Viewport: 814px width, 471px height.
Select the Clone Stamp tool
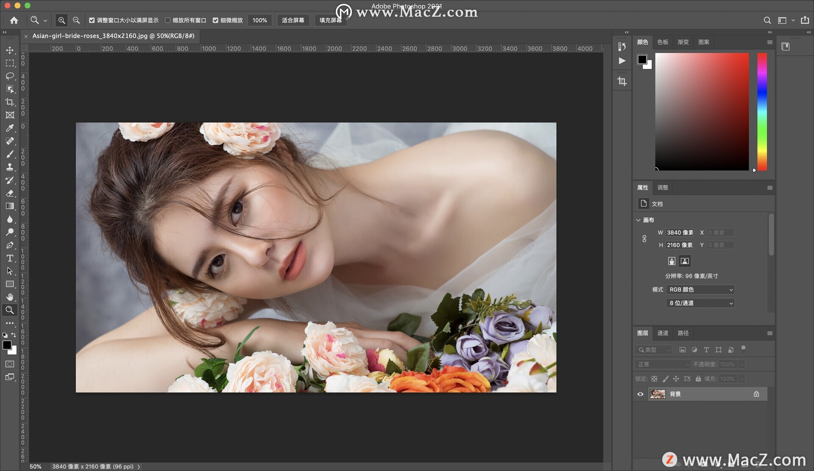[x=10, y=167]
